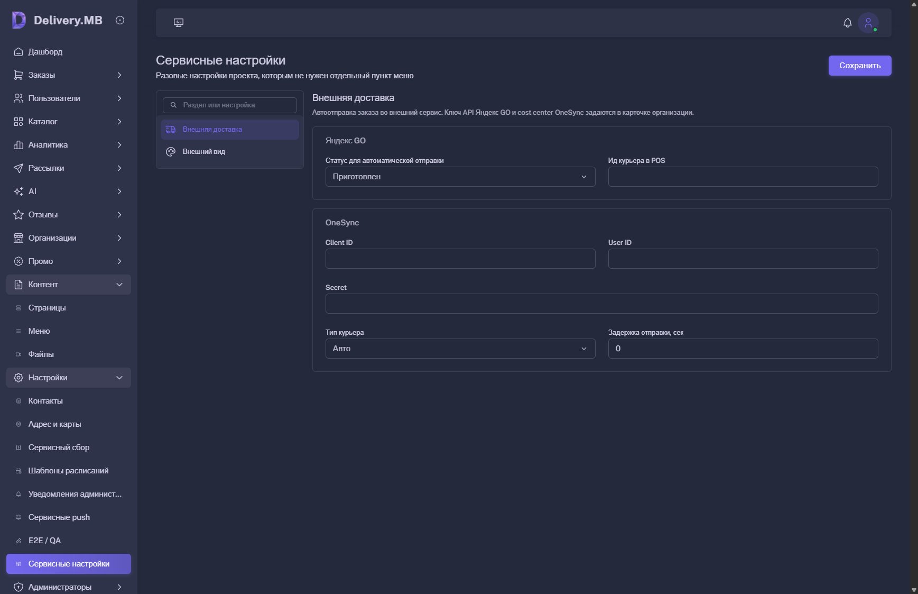Click the Аналитика chart icon

[18, 145]
